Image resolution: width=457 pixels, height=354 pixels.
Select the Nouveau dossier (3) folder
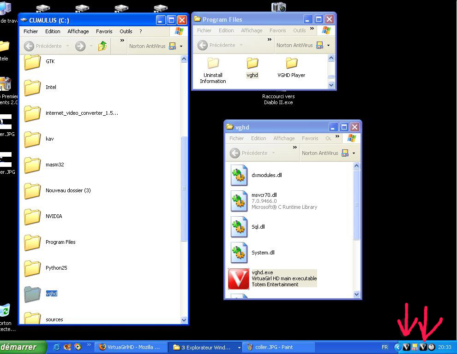pos(57,190)
